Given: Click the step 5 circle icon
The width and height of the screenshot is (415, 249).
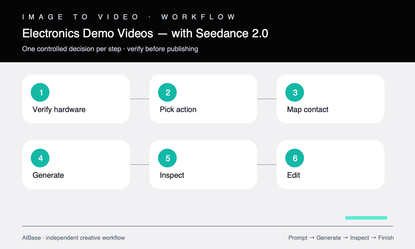Looking at the screenshot, I should [167, 158].
